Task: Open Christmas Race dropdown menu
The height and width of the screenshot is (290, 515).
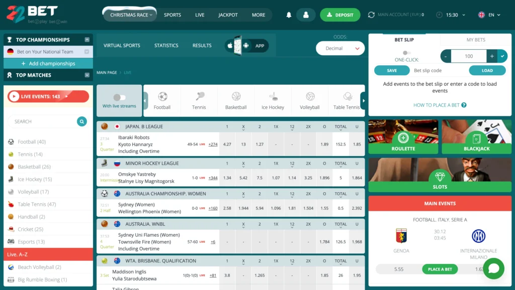Action: point(130,15)
